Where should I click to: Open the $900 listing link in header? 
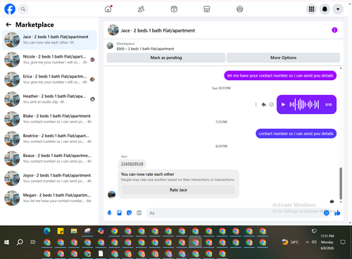coord(145,49)
